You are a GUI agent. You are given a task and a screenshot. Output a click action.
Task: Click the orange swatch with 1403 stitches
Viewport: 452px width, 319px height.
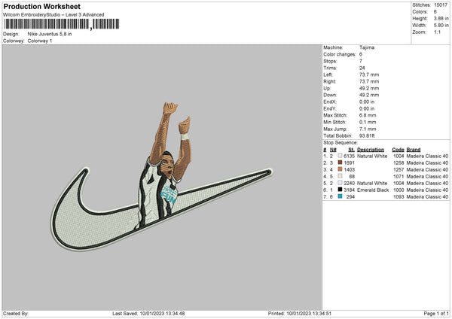[x=340, y=169]
